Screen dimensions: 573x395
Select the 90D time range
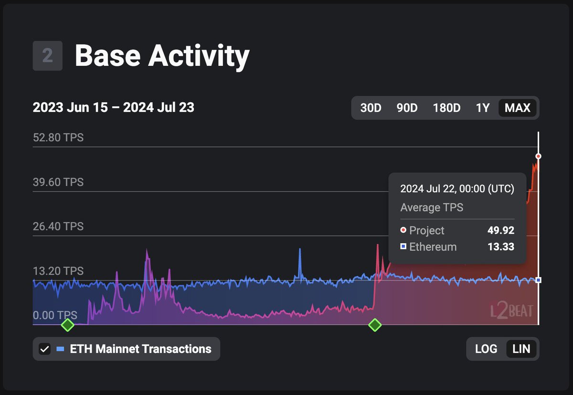click(407, 108)
